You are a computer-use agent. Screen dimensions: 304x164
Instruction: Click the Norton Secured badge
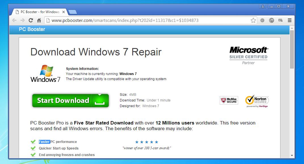coord(257,101)
